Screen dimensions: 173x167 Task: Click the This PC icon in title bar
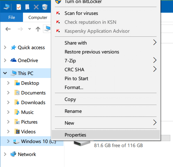tap(6, 7)
